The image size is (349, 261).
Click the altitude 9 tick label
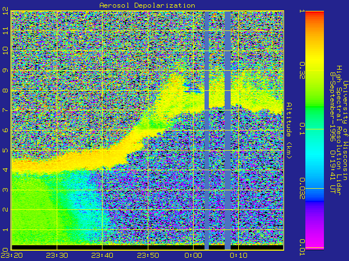click(x=5, y=70)
